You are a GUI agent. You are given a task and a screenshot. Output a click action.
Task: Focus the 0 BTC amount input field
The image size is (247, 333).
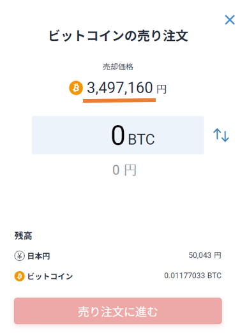pos(118,135)
